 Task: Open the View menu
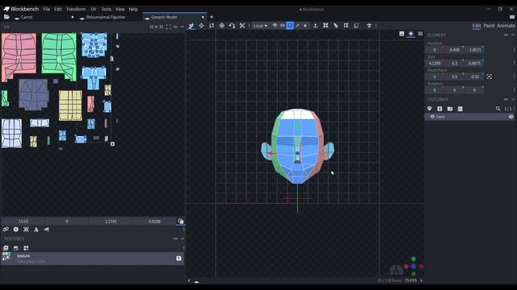point(120,9)
